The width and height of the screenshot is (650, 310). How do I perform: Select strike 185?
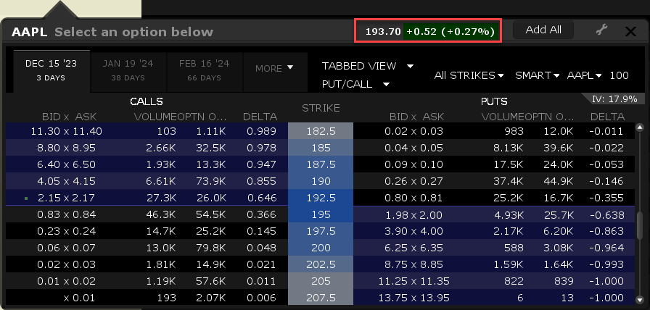coord(321,148)
